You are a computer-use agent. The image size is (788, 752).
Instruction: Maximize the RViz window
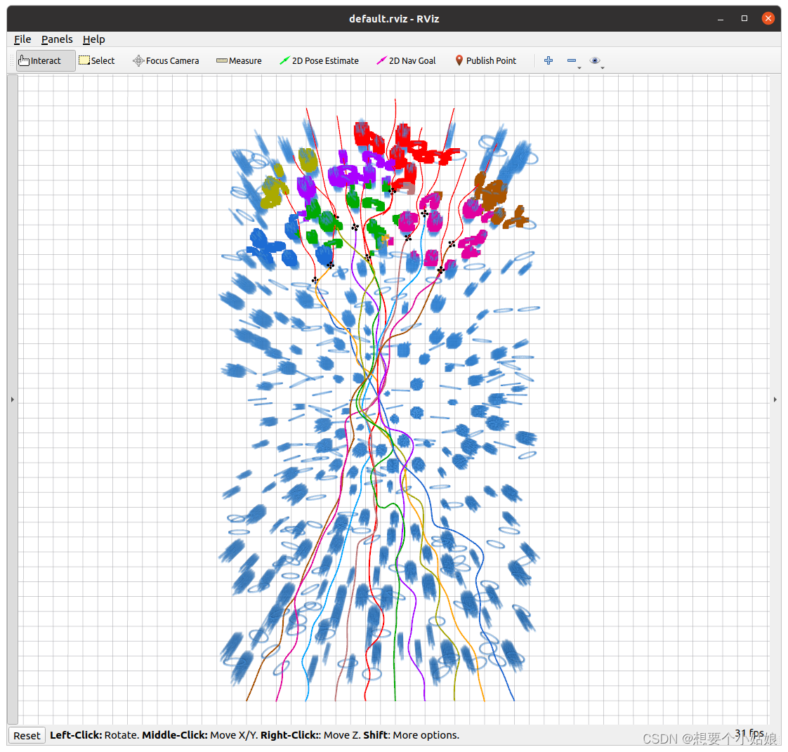click(744, 18)
